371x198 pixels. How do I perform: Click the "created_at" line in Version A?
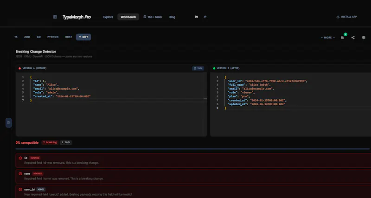(62, 96)
